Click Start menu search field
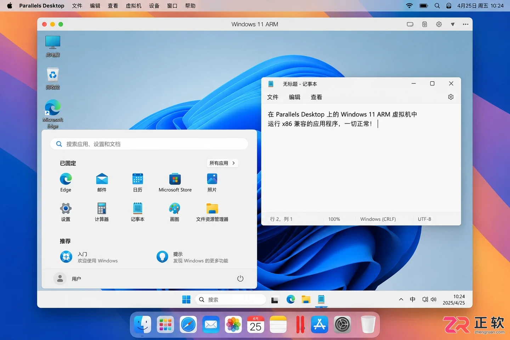This screenshot has height=340, width=510. pos(149,144)
